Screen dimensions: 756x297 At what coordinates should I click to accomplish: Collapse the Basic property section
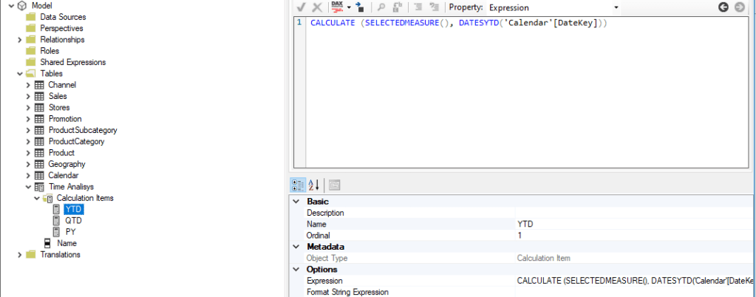(296, 202)
